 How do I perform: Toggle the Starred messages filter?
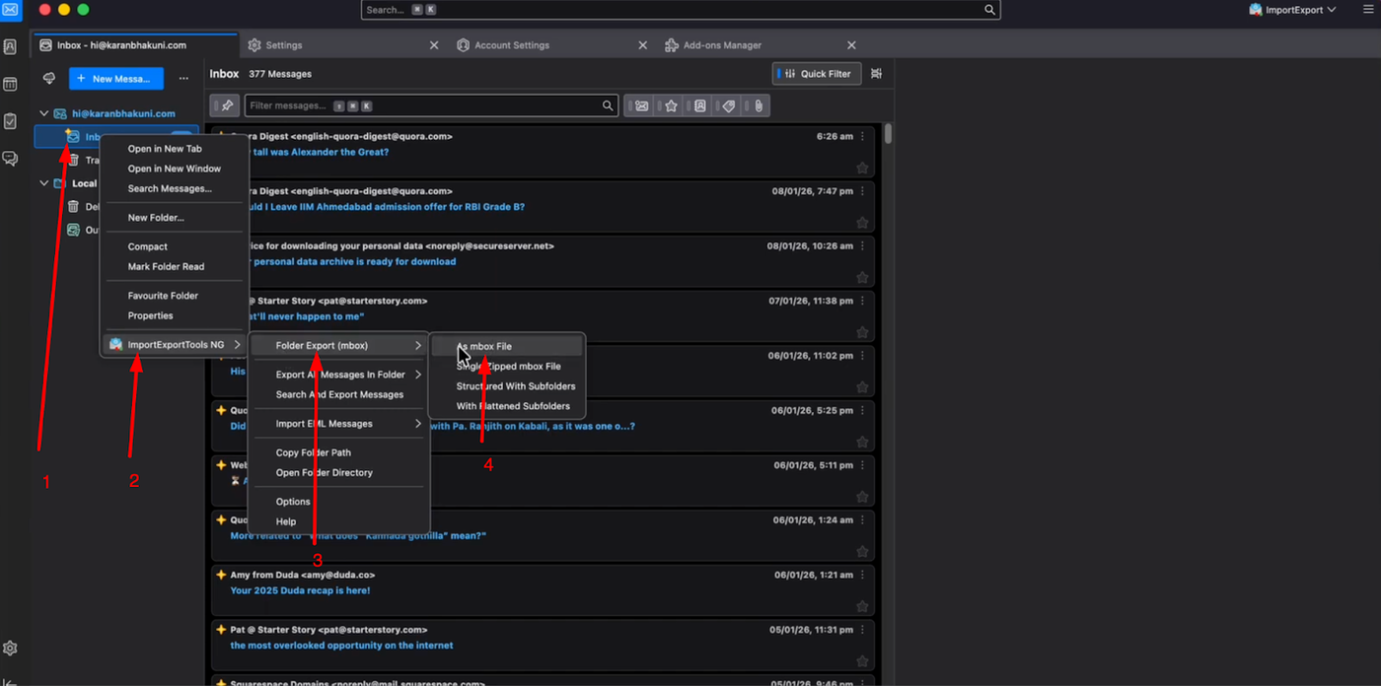pos(671,105)
